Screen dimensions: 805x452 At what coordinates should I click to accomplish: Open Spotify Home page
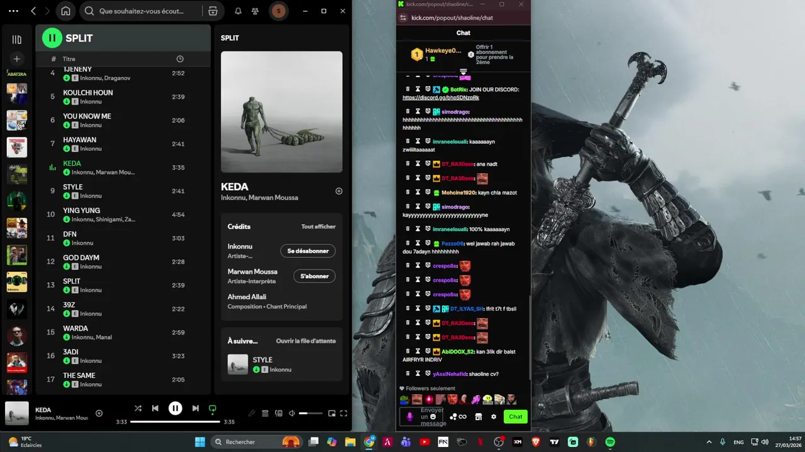pos(65,11)
